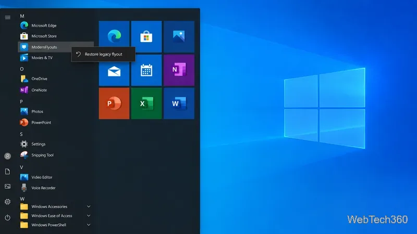Jump via the P letter header
The height and width of the screenshot is (234, 417).
(x=21, y=101)
